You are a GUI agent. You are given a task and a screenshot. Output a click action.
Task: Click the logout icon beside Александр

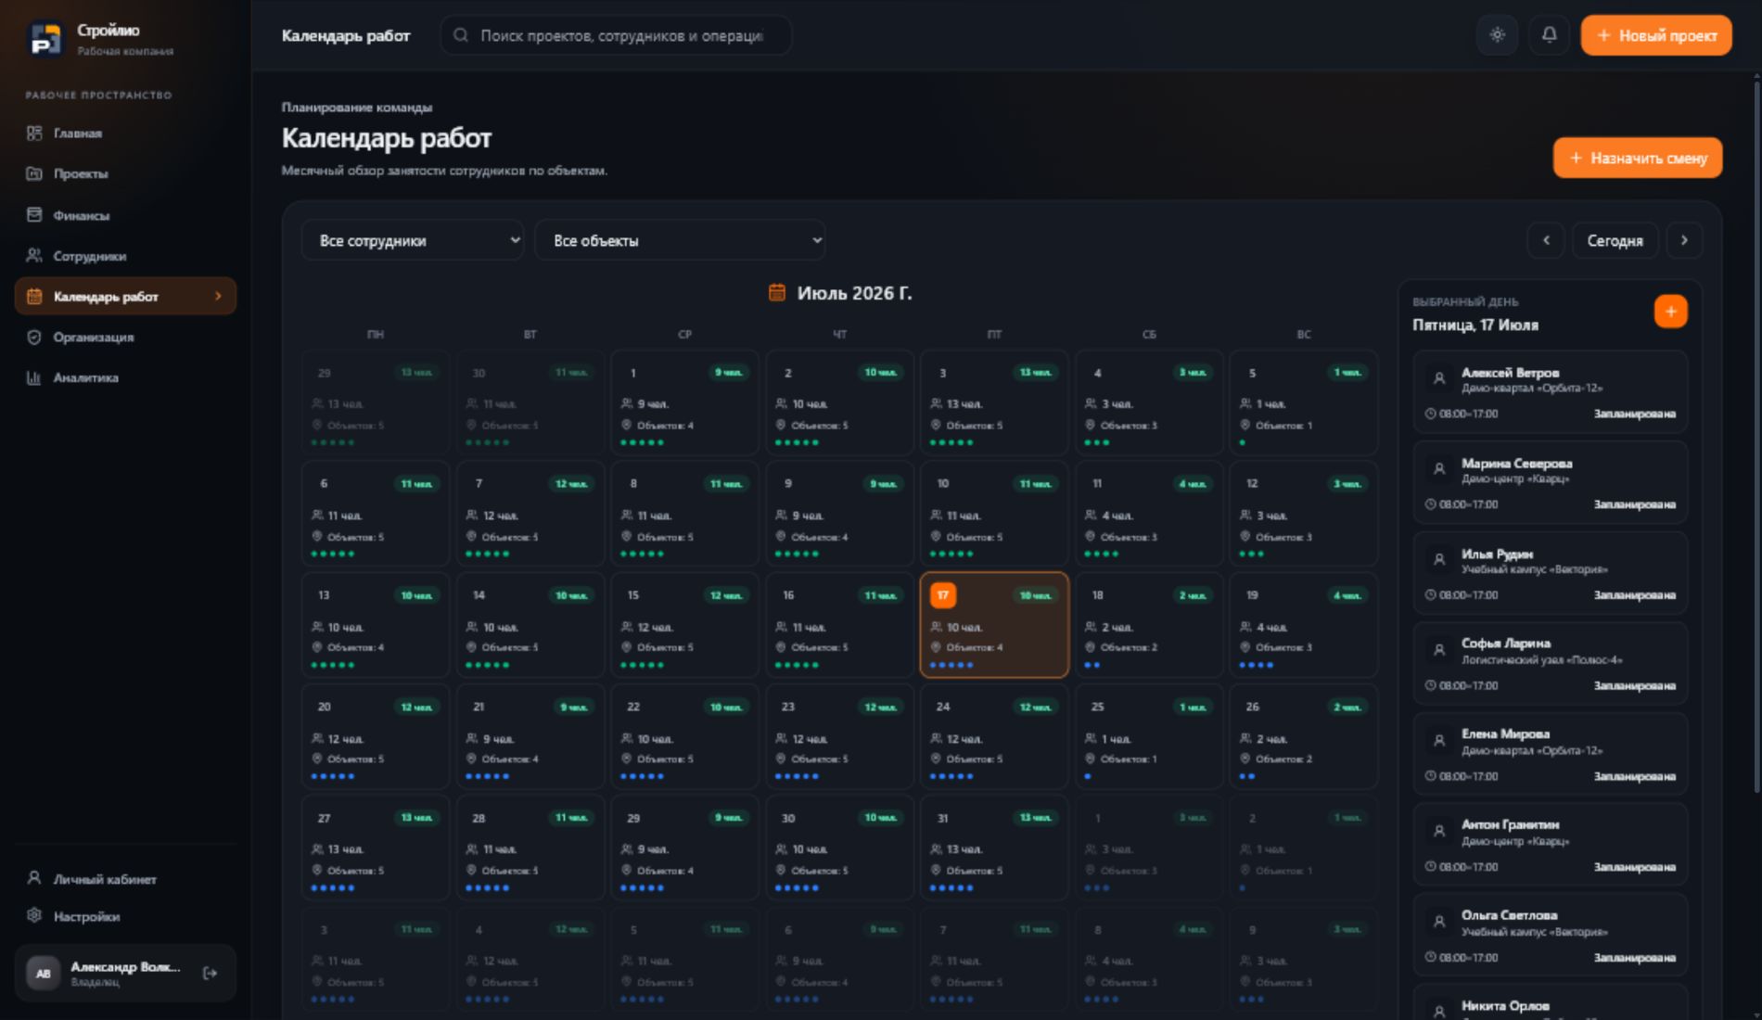click(x=210, y=973)
